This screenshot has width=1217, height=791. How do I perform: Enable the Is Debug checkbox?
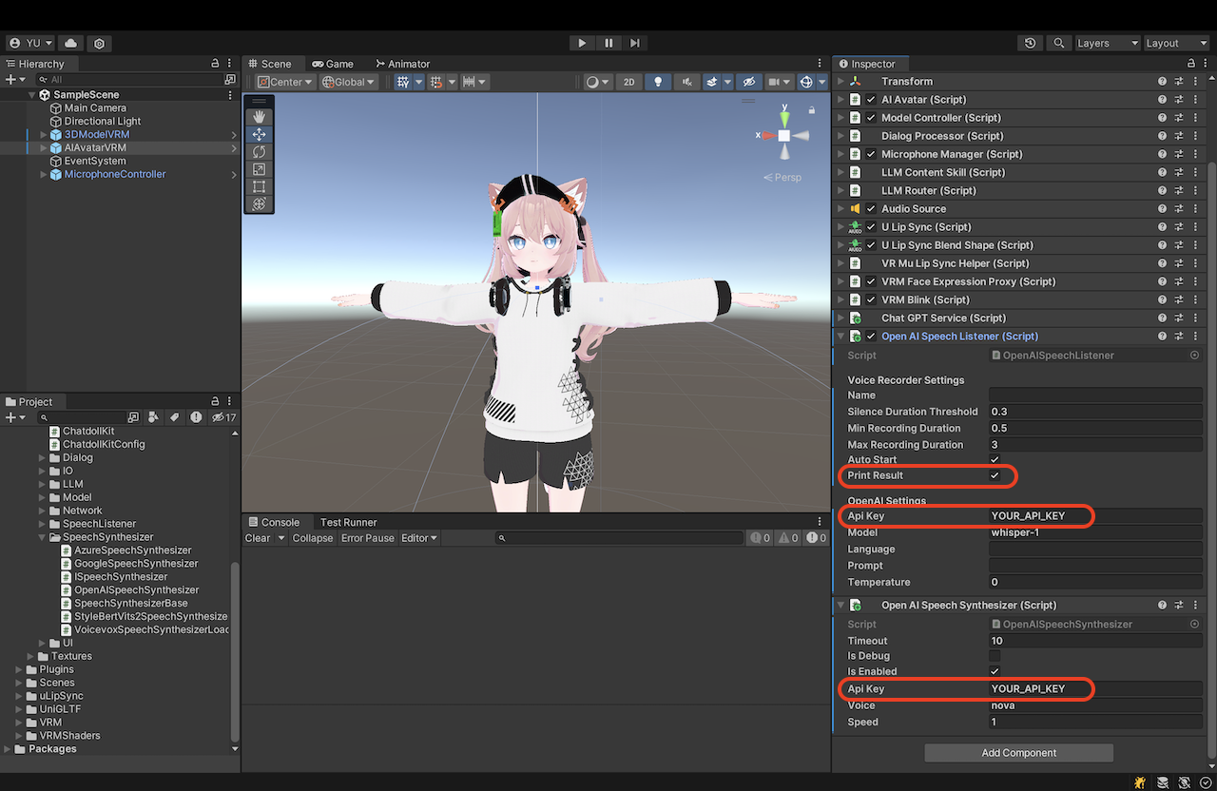(x=995, y=656)
